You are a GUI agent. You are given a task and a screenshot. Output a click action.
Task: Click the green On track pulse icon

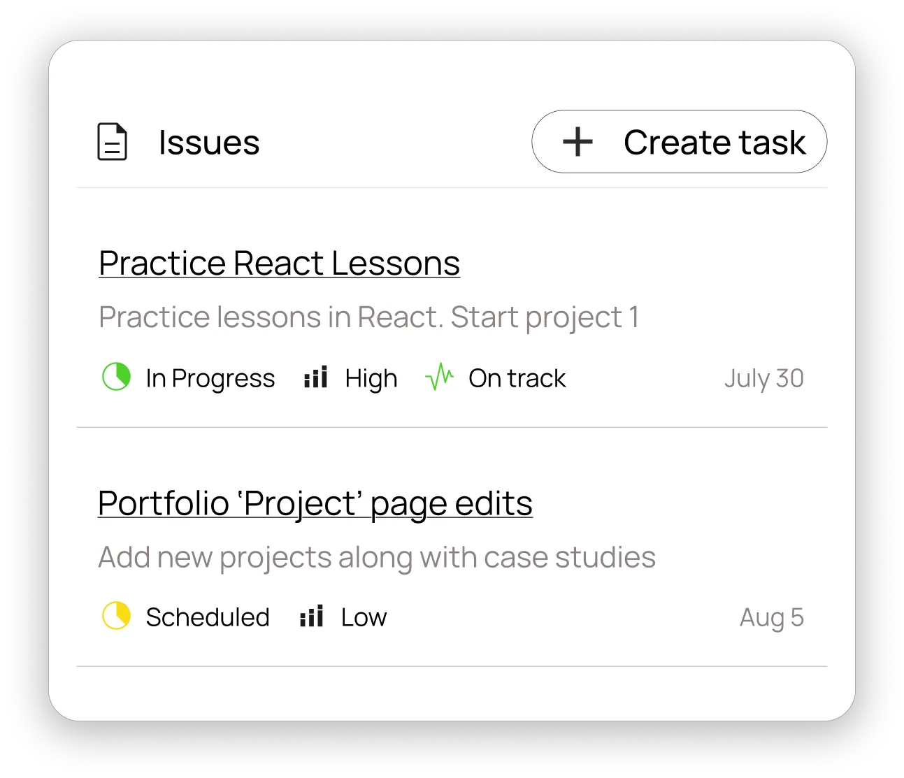coord(440,377)
